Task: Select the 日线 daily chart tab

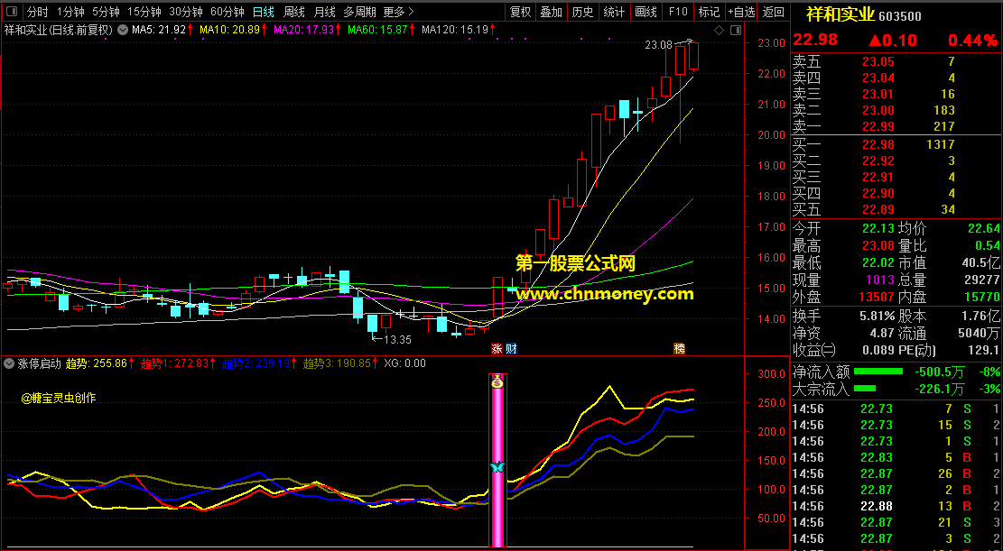Action: click(263, 12)
